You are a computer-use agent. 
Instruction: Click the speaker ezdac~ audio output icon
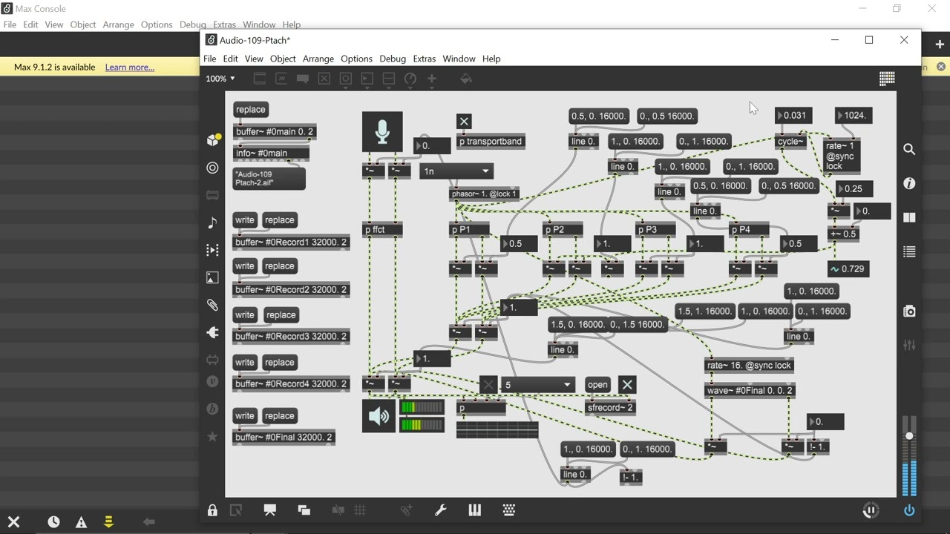click(x=379, y=416)
